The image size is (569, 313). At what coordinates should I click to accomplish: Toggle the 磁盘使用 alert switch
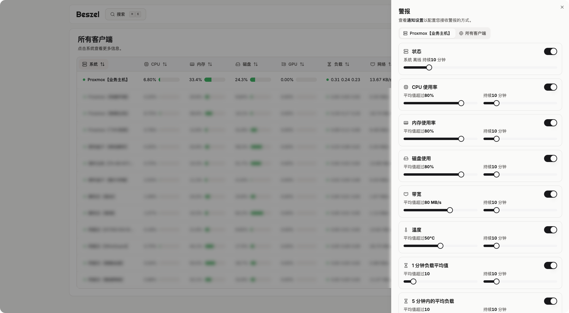[x=550, y=158]
